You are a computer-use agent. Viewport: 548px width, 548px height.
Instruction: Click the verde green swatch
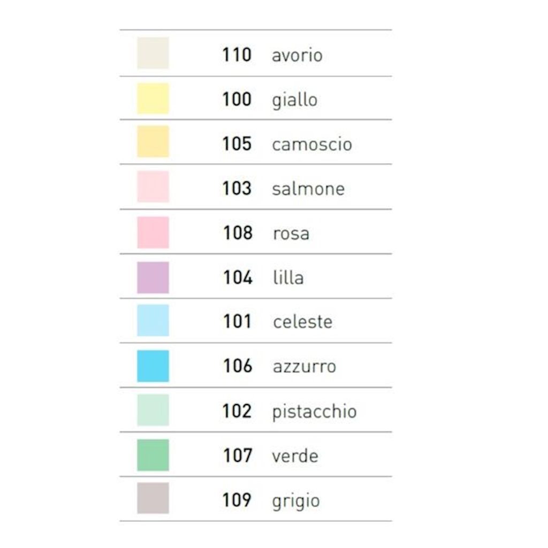153,455
